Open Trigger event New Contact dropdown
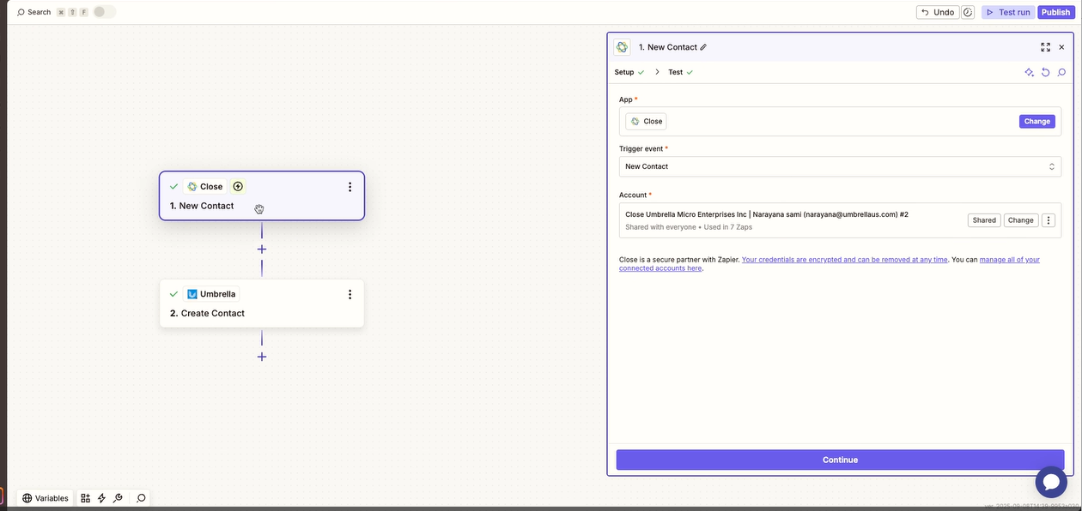 coord(840,166)
